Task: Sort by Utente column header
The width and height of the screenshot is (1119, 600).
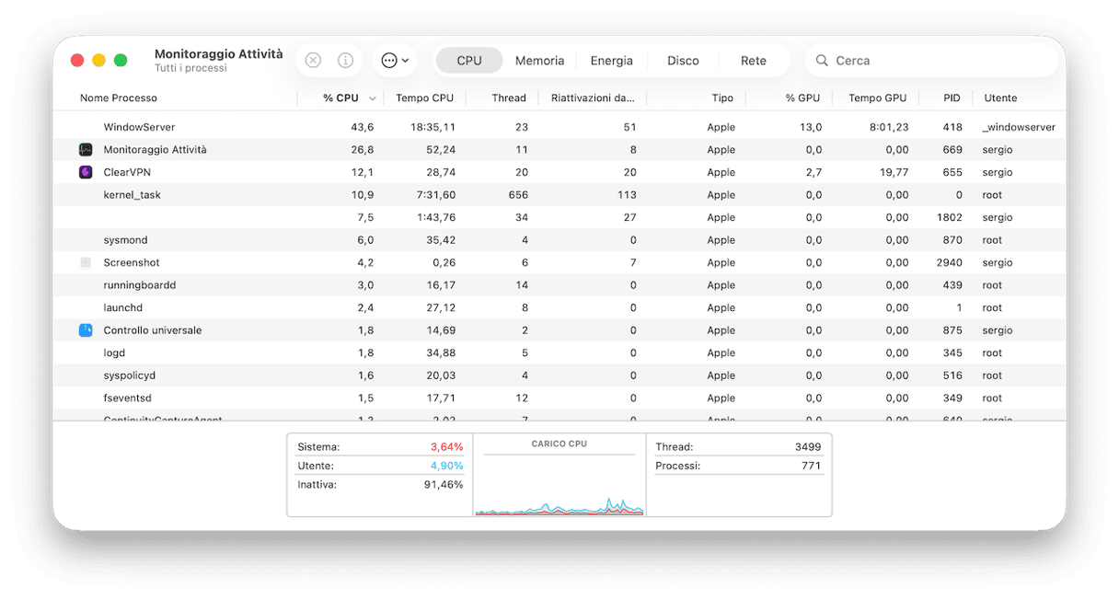Action: (1000, 98)
